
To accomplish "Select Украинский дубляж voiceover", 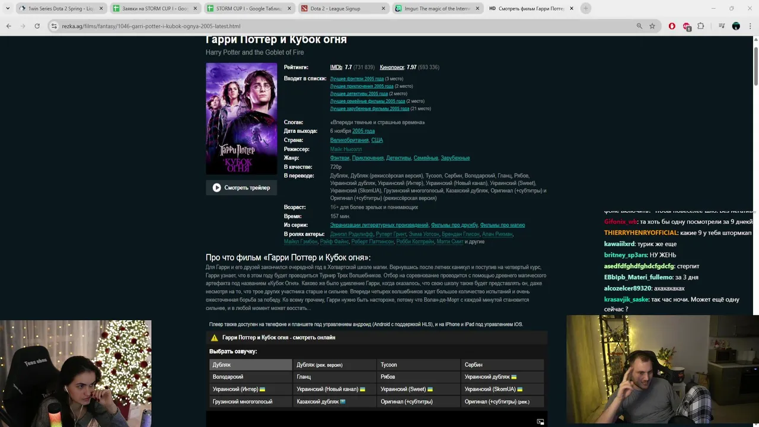I will click(x=503, y=377).
